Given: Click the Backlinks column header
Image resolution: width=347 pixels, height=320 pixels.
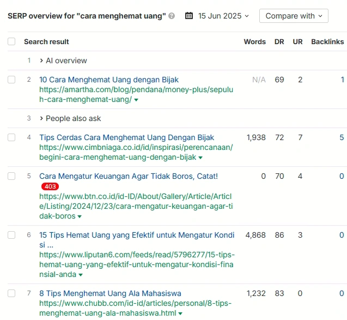Looking at the screenshot, I should pos(327,41).
